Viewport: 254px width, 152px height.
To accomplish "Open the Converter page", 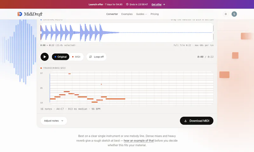I will [x=112, y=14].
